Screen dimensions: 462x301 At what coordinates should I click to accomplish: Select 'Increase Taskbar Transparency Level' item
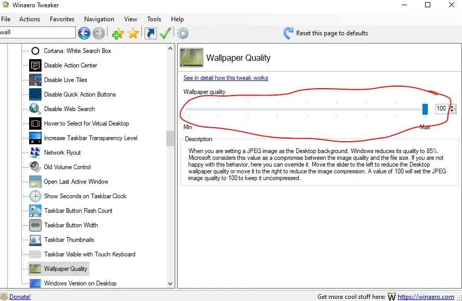pos(91,138)
